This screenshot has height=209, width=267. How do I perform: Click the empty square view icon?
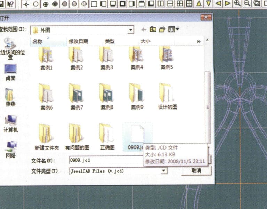click(x=94, y=4)
